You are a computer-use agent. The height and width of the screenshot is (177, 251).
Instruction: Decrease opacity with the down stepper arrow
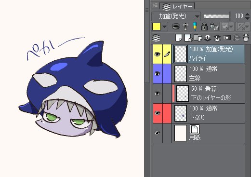pos(248,18)
